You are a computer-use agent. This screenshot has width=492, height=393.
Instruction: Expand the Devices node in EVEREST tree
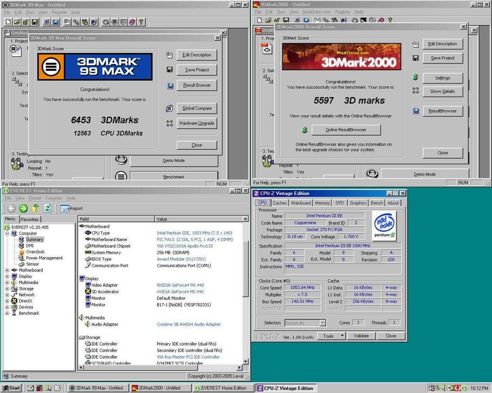[x=7, y=307]
